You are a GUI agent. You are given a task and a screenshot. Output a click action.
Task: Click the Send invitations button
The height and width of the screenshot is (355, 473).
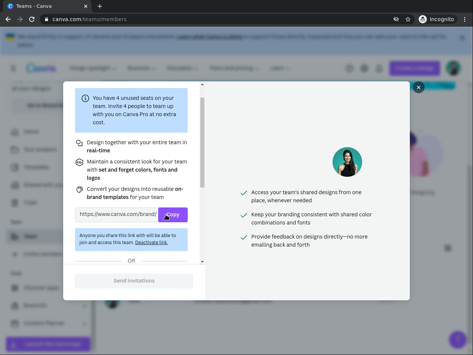pyautogui.click(x=134, y=281)
